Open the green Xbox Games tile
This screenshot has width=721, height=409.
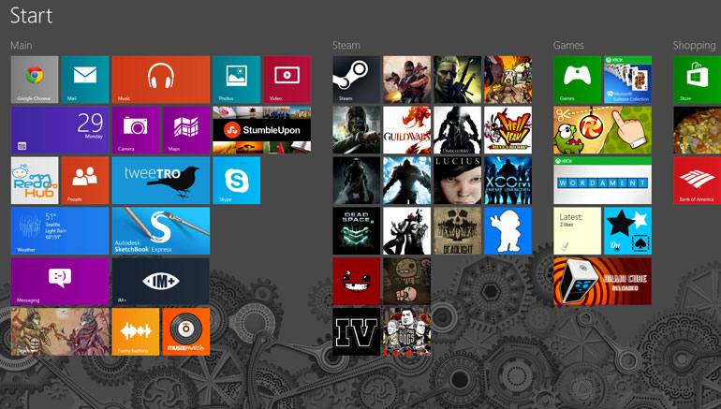[577, 80]
